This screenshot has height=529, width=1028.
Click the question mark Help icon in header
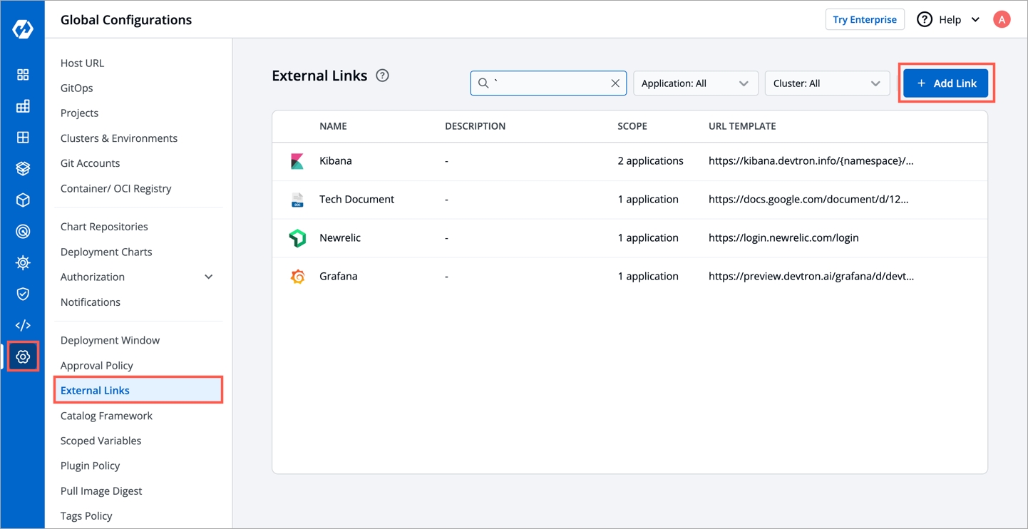tap(925, 19)
